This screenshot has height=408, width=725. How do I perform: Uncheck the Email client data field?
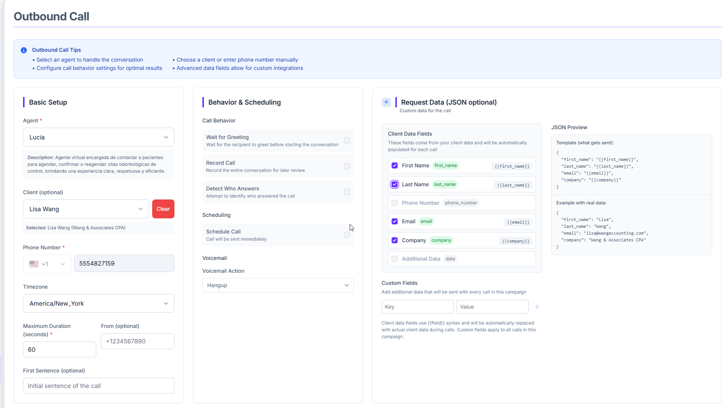point(395,221)
